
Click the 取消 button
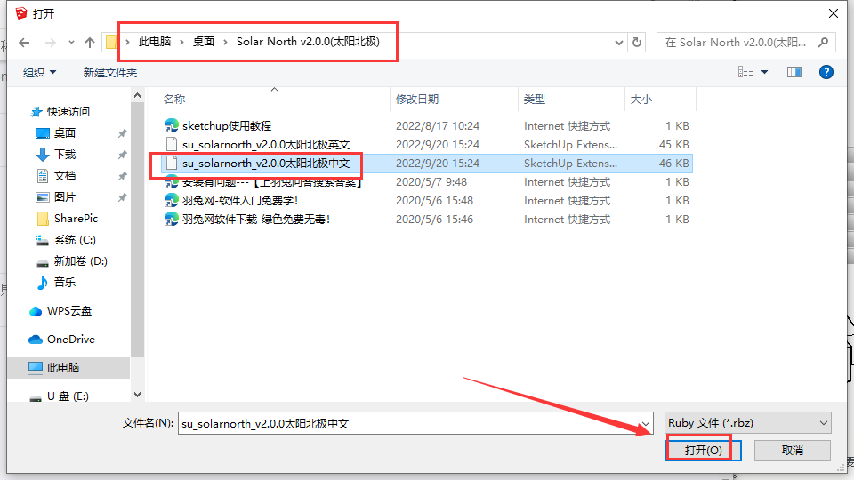tap(792, 450)
